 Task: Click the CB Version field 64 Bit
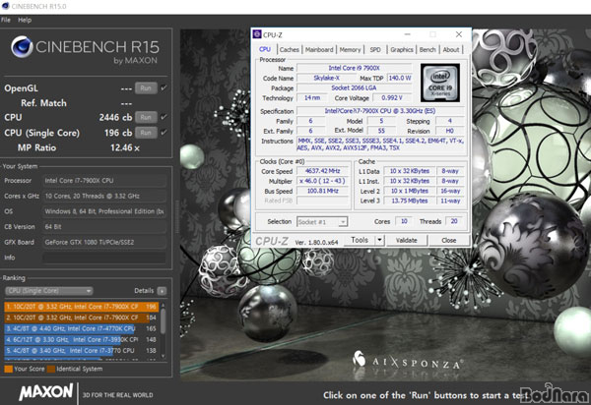point(104,227)
